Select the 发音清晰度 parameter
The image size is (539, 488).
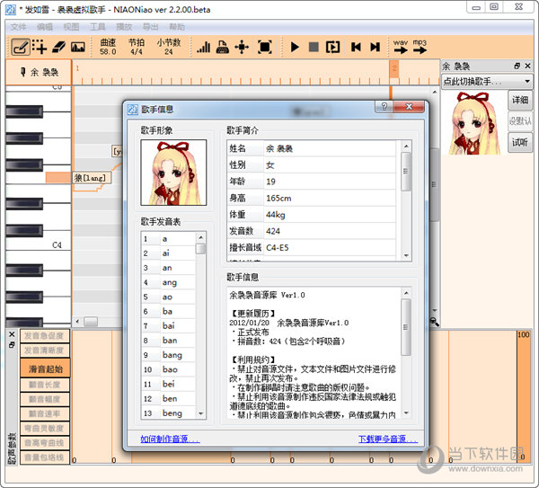click(45, 350)
